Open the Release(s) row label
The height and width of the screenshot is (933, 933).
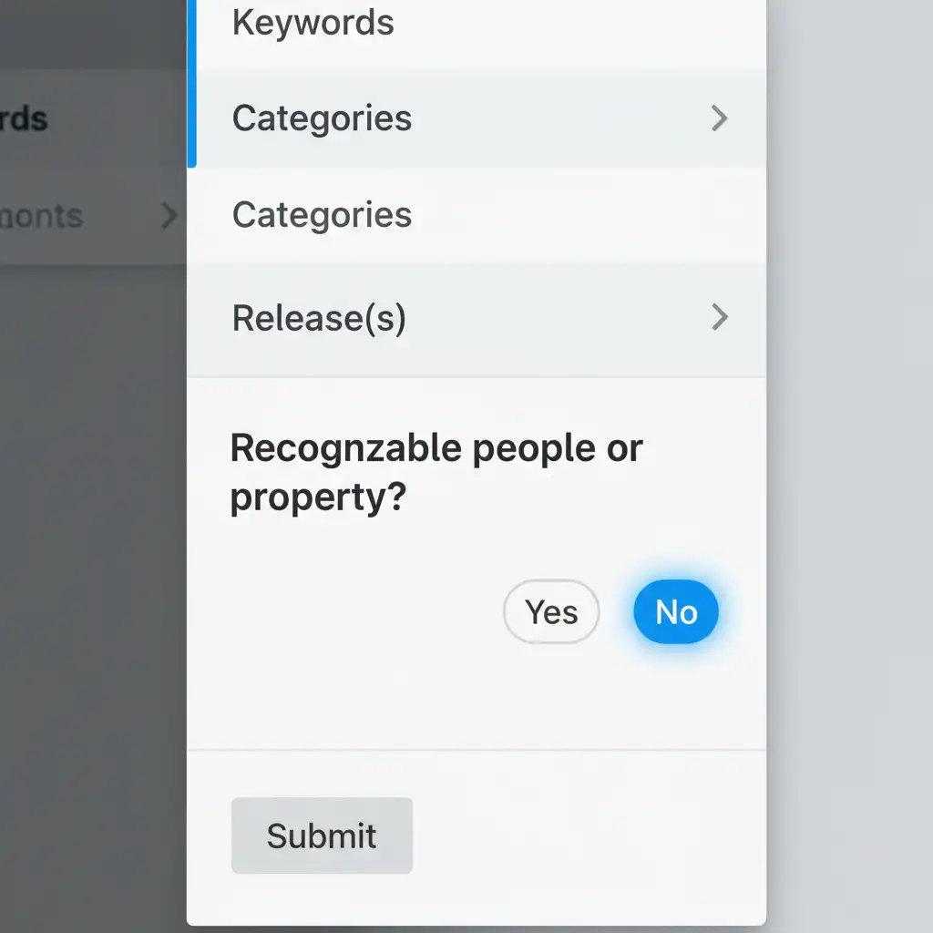tap(319, 318)
